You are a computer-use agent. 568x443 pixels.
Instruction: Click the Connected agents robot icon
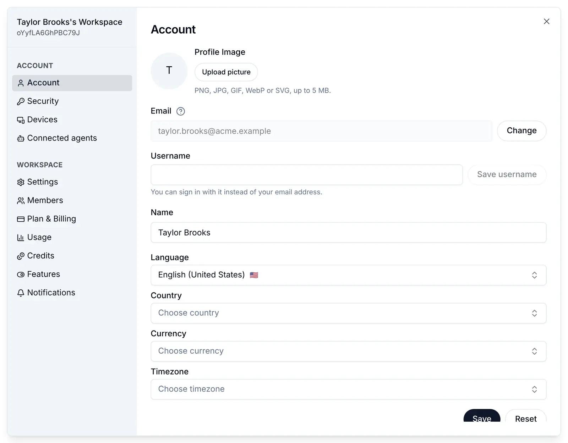(x=21, y=138)
